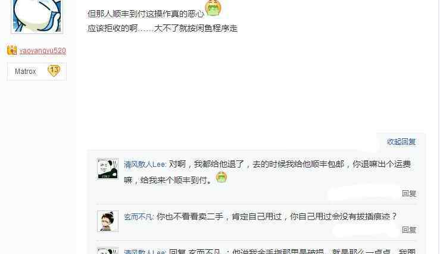Open 清风散人Lee's username in the first reply

145,165
